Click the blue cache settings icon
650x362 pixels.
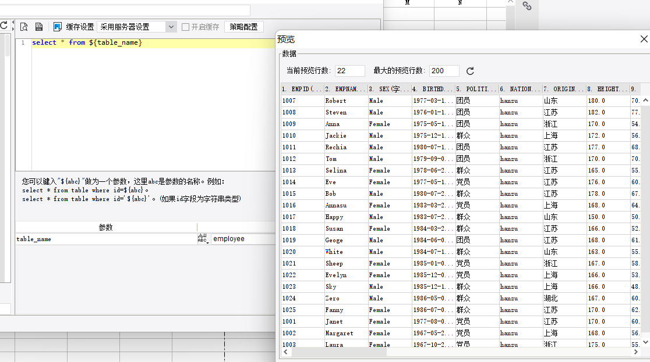58,27
